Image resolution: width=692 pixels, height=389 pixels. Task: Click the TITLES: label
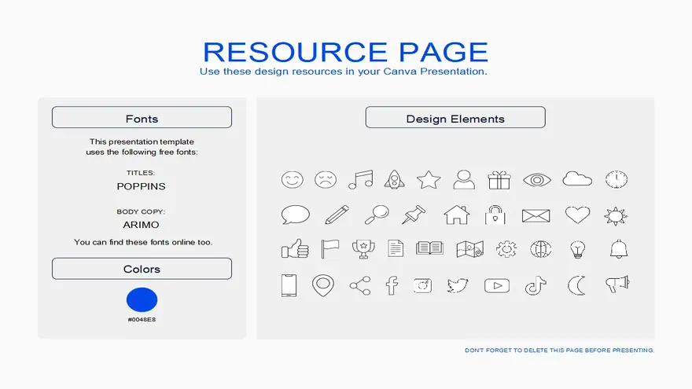point(141,173)
